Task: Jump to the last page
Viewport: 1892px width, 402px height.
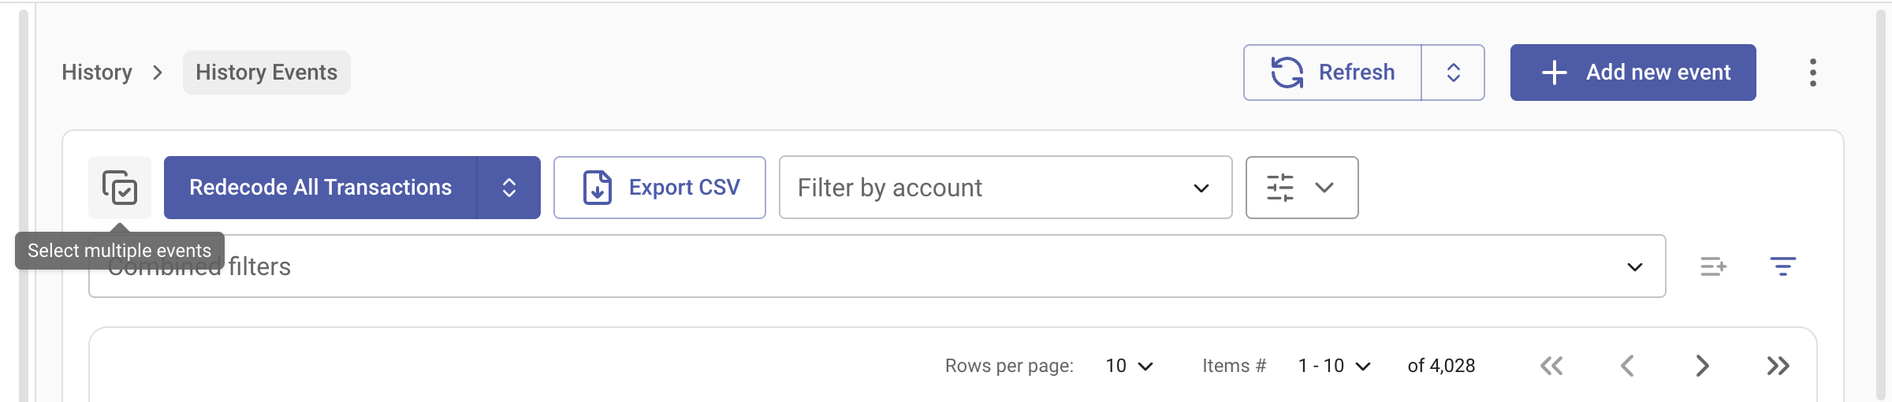Action: point(1778,366)
